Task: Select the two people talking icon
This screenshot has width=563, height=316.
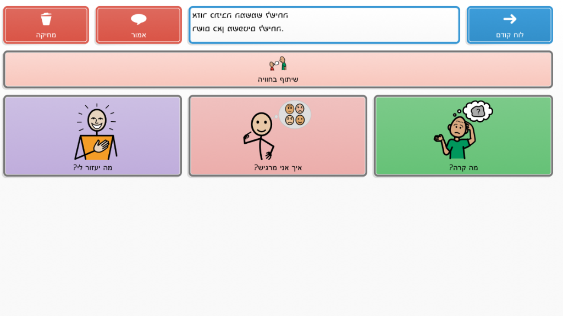Action: coord(278,64)
